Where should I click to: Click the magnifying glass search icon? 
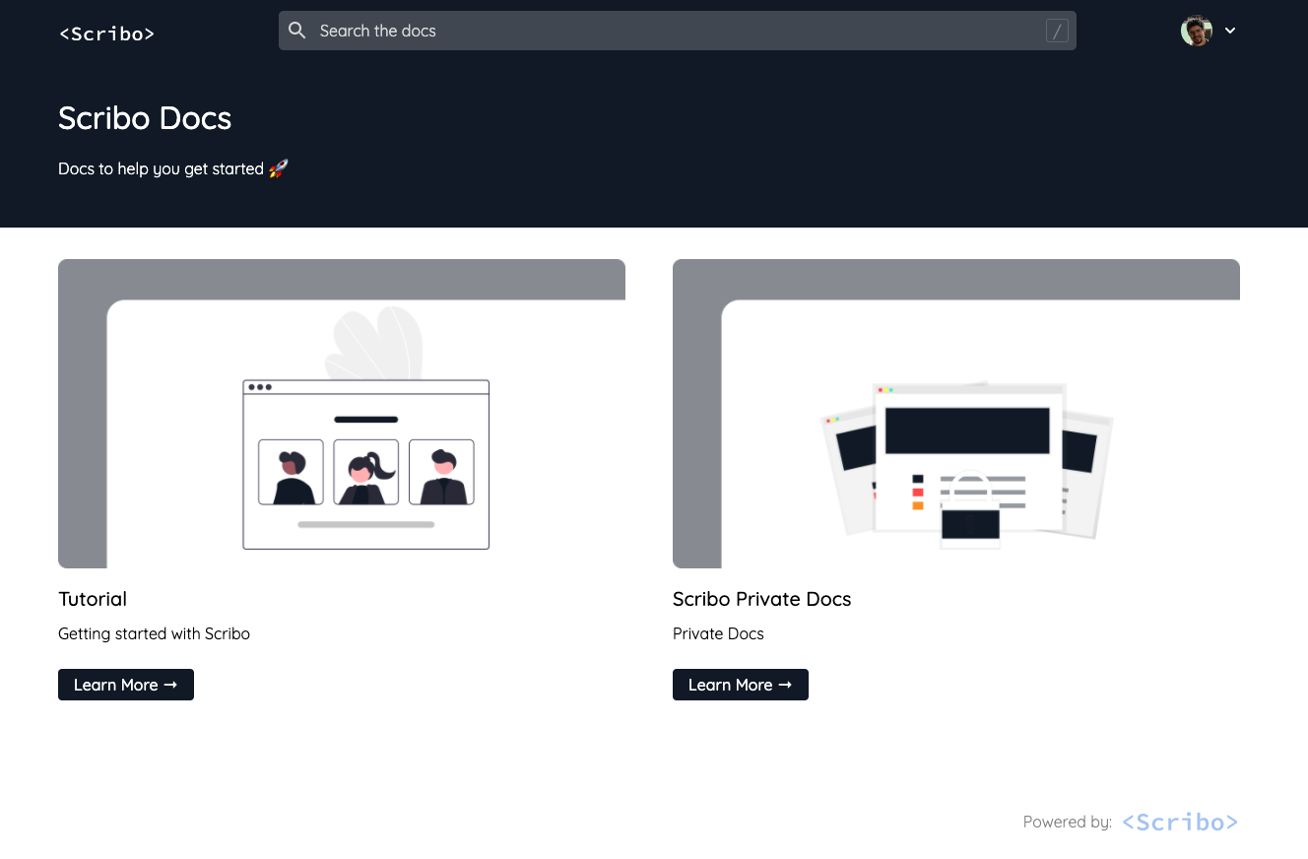click(x=296, y=31)
